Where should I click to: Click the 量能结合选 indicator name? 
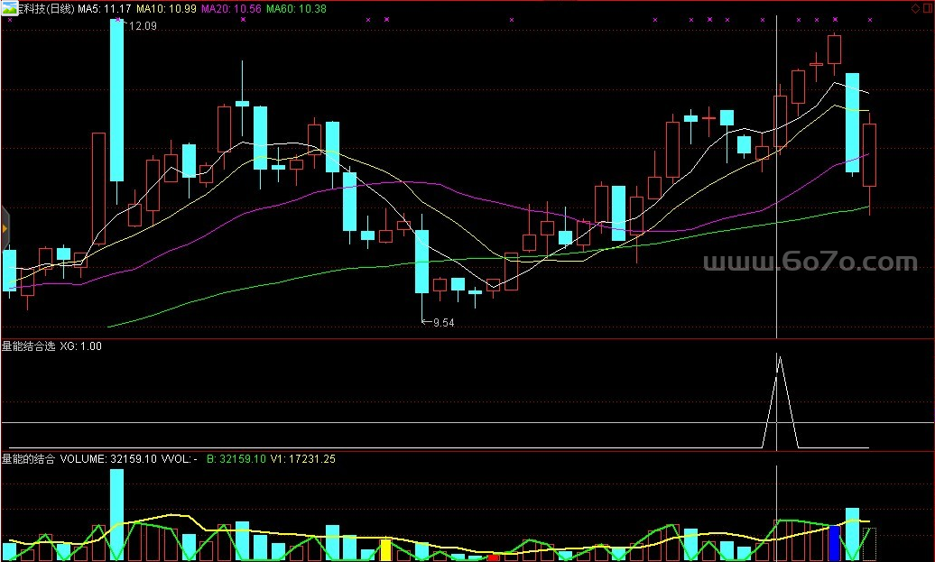click(28, 346)
